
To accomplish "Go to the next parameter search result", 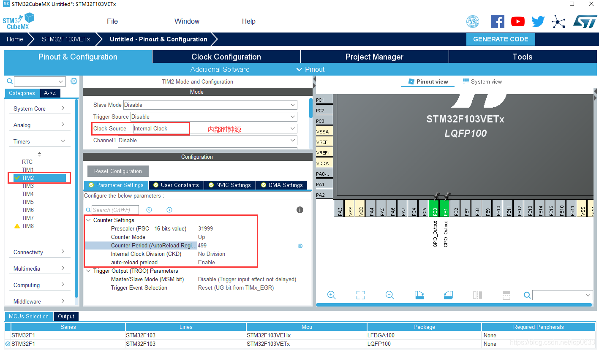I will [x=169, y=210].
